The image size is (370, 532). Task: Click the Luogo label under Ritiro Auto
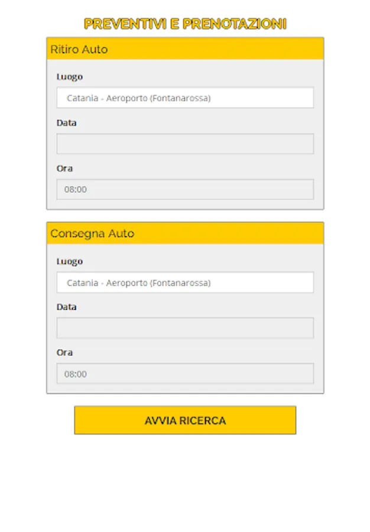pos(70,77)
